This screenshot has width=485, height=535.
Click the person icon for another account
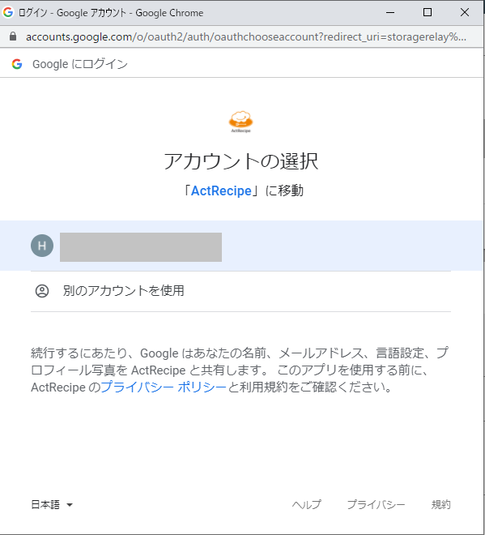tap(42, 291)
